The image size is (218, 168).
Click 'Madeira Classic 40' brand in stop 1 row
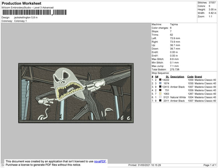(x=205, y=80)
